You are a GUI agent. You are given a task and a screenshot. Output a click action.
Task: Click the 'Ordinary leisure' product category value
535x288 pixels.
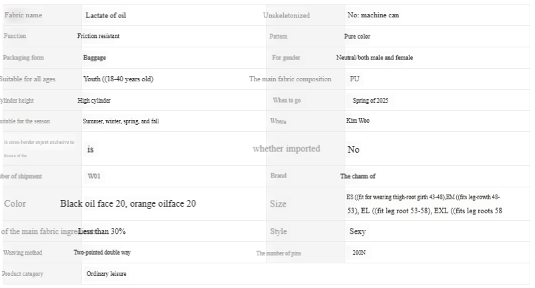tap(106, 274)
